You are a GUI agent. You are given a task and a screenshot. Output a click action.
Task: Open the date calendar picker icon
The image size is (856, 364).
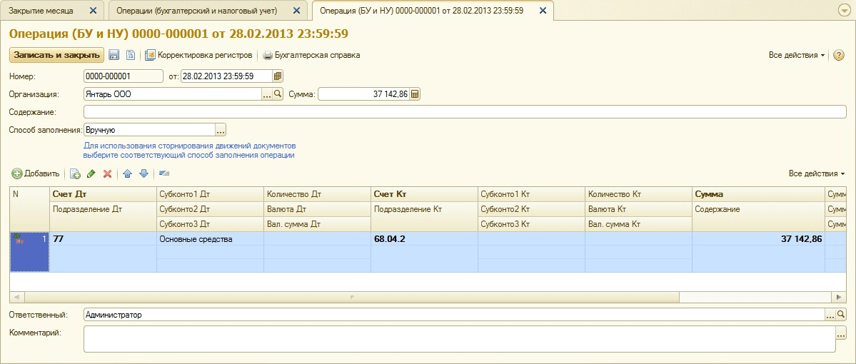click(x=278, y=76)
